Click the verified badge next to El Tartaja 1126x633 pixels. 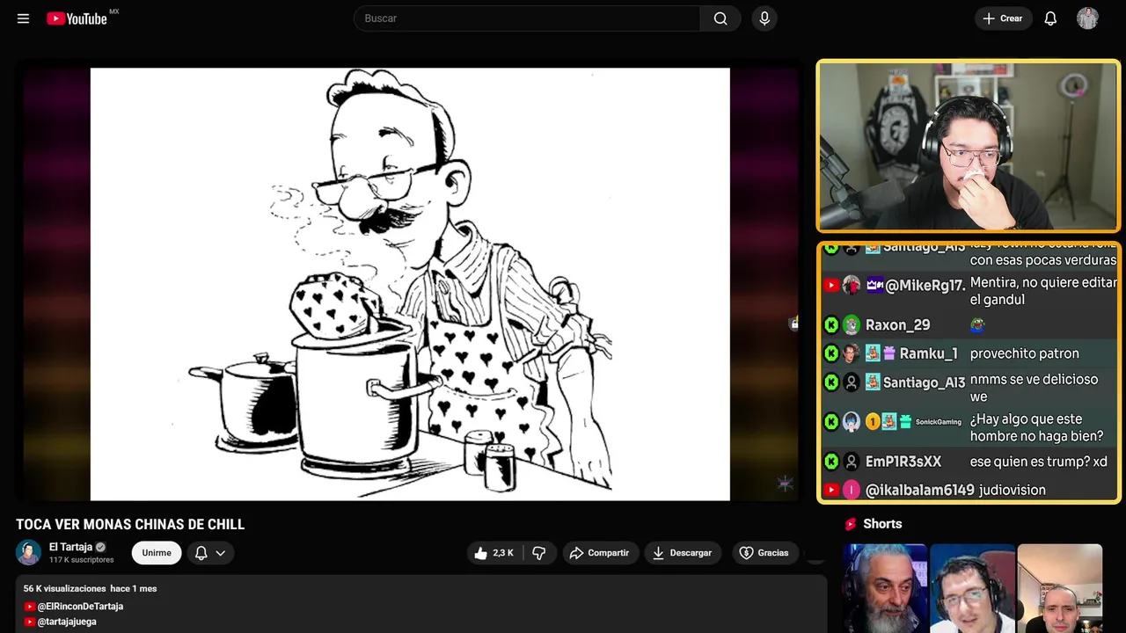point(100,547)
